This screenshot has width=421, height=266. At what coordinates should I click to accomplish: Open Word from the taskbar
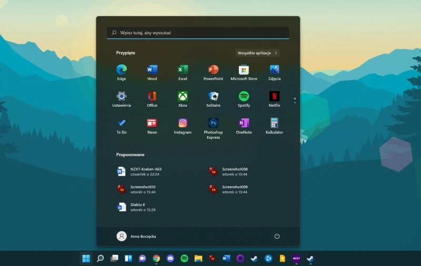point(226,258)
